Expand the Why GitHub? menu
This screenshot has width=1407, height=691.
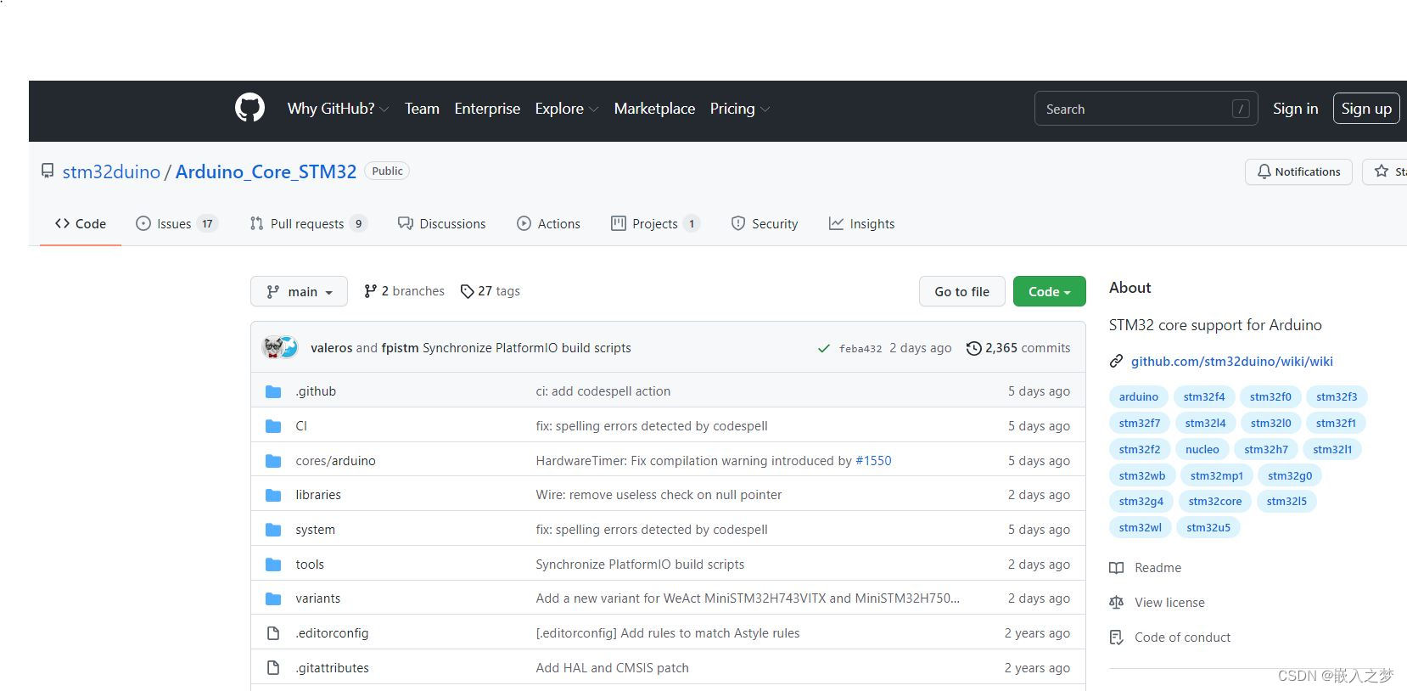(338, 109)
